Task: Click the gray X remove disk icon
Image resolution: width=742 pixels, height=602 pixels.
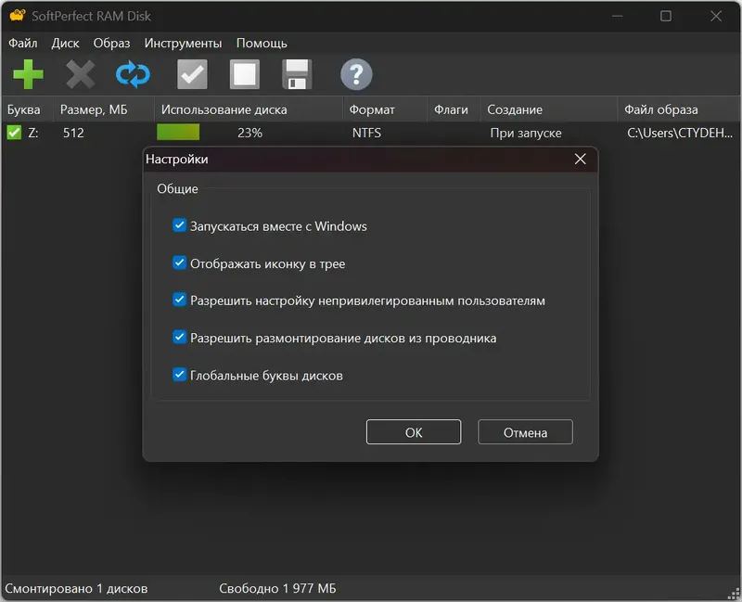Action: [80, 74]
